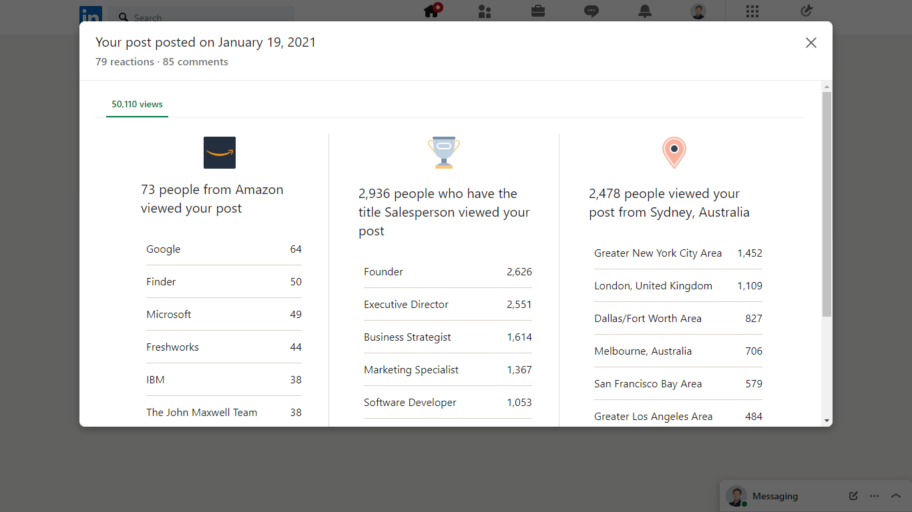Click the scroll-up arrow of the dialog scrollbar
Screen dimensions: 912x512
(827, 87)
